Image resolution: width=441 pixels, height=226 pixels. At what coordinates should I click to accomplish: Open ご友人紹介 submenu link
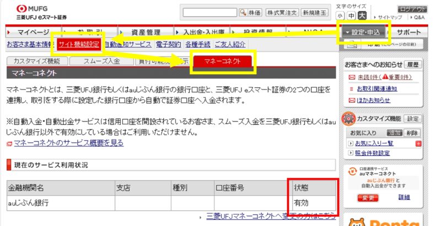click(230, 45)
